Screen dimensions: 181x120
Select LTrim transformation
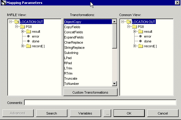(x=88, y=68)
